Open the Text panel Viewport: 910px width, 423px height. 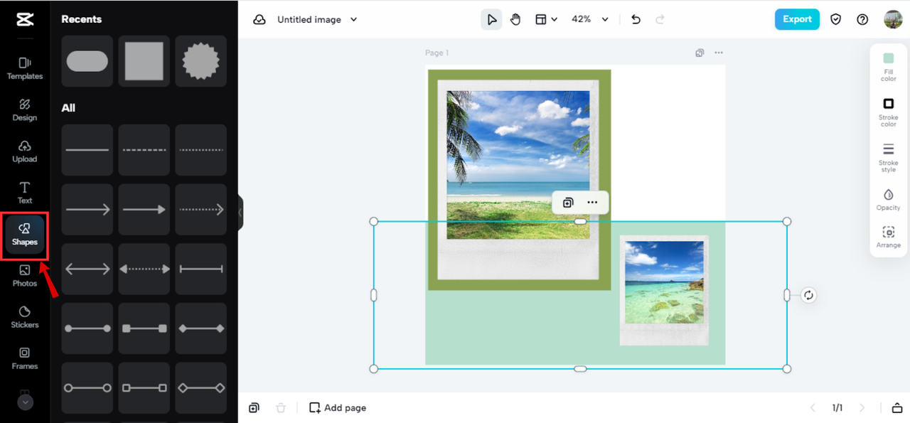click(25, 193)
